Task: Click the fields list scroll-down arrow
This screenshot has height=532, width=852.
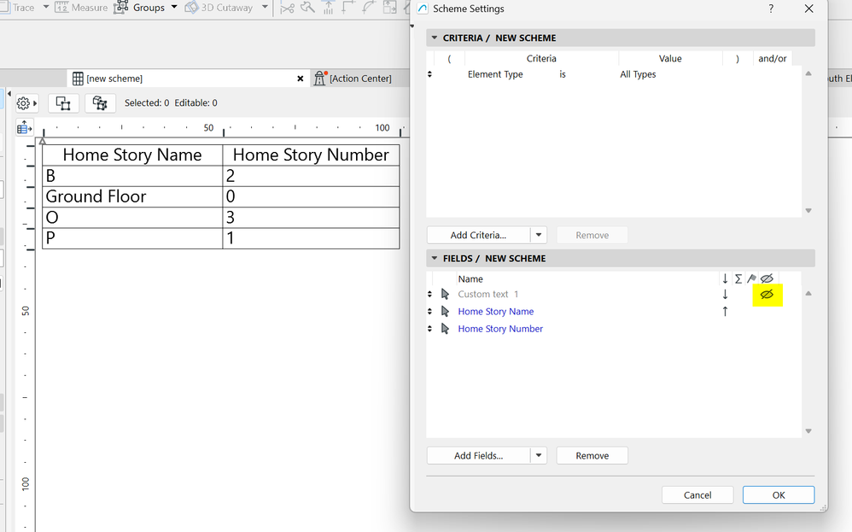Action: point(808,431)
